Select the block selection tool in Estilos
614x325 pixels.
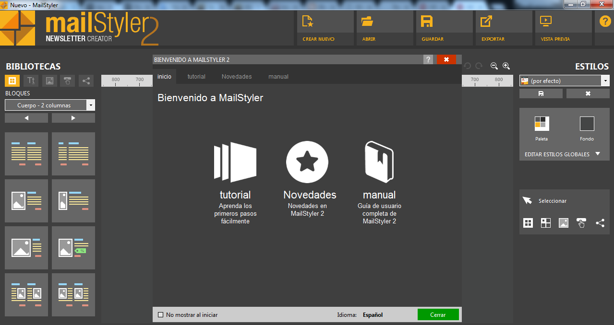[528, 223]
